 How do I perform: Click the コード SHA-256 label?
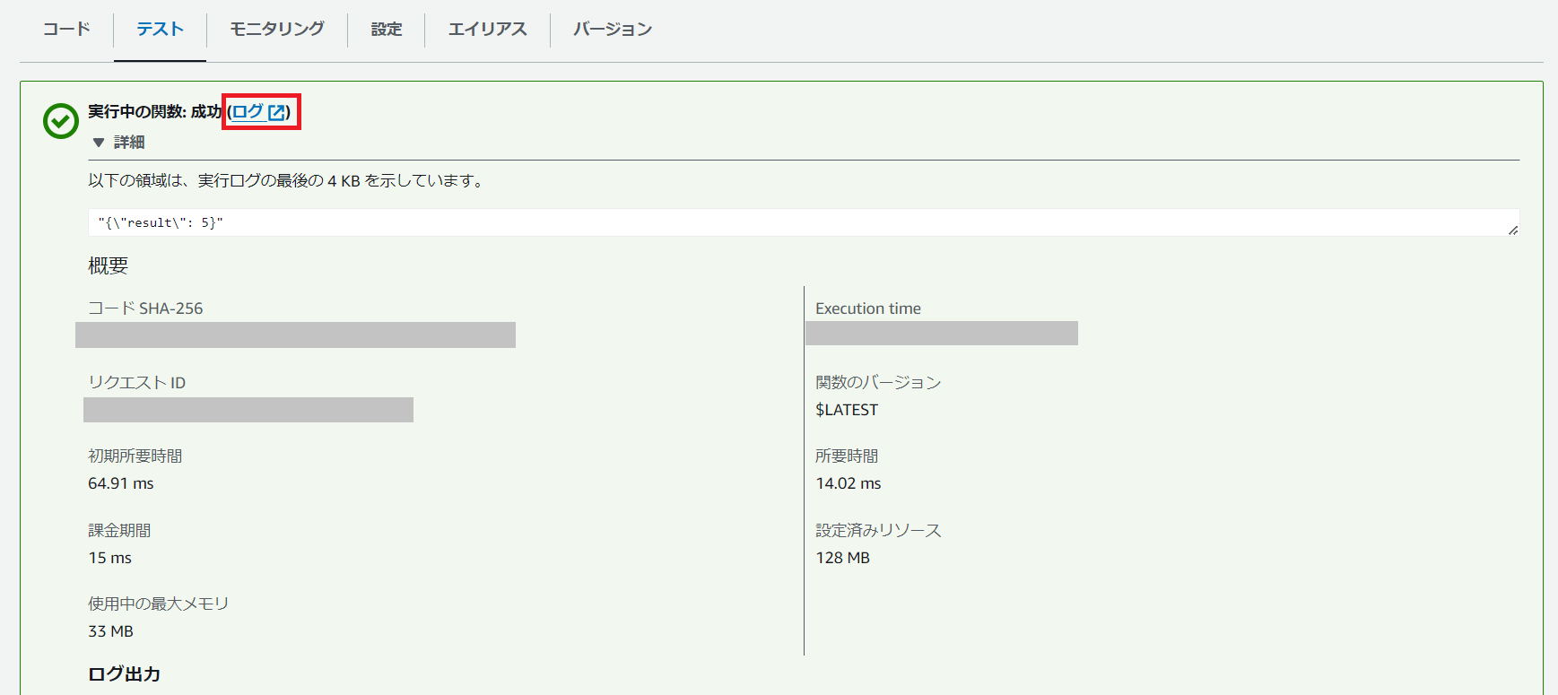[x=145, y=308]
